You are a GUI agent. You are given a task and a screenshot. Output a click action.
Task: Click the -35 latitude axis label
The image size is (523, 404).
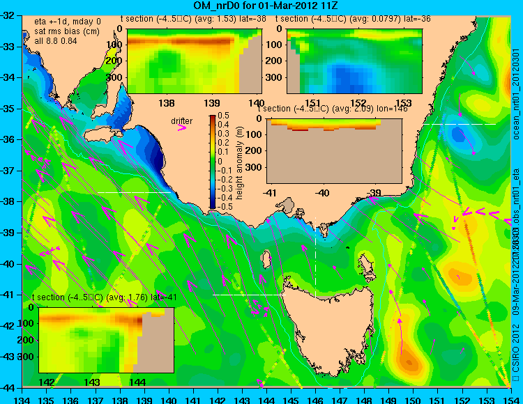8,109
